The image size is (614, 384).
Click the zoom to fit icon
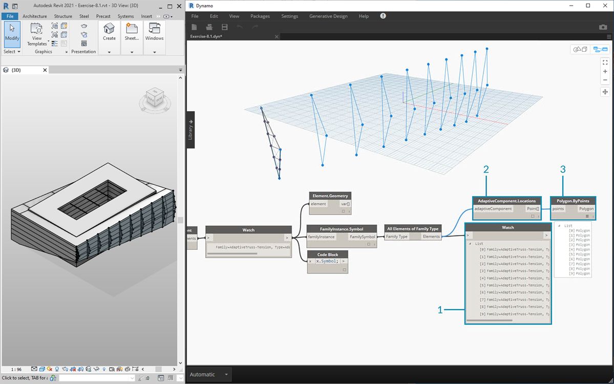point(605,62)
